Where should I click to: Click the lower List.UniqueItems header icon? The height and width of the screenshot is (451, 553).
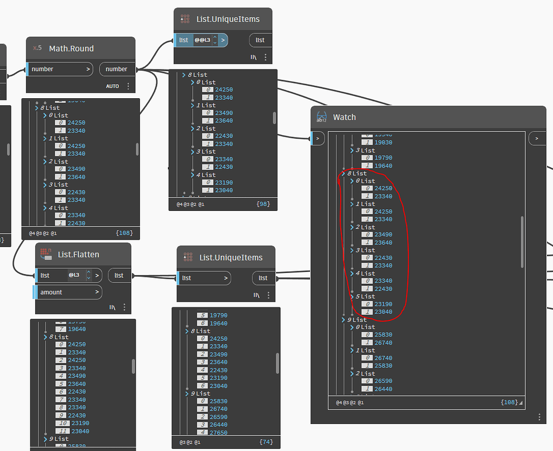[x=187, y=257]
